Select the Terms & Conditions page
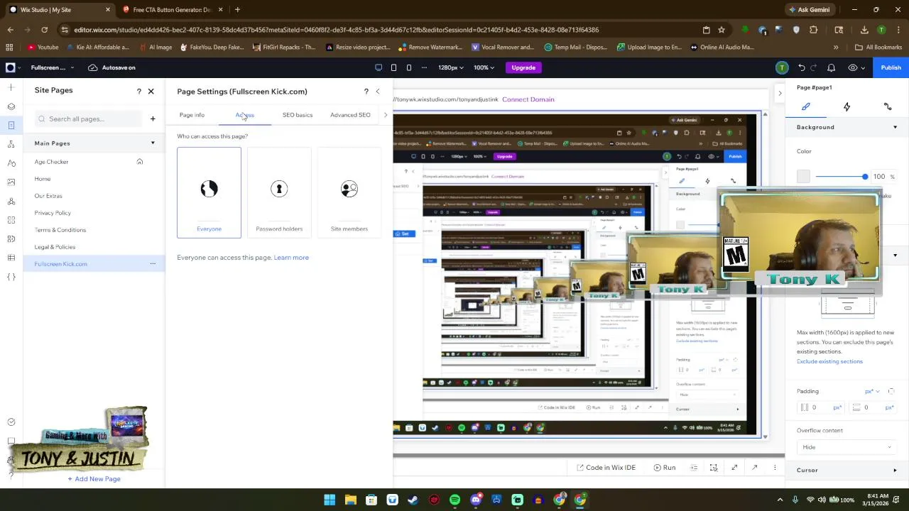Image resolution: width=909 pixels, height=511 pixels. click(60, 230)
